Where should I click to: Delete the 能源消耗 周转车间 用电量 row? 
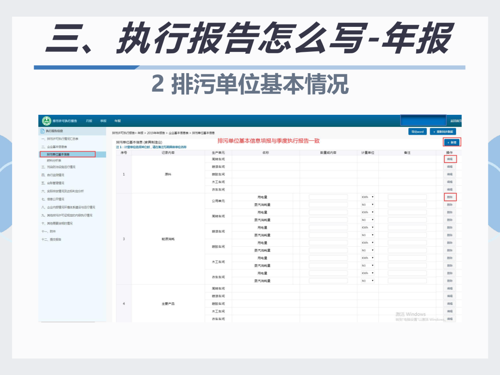pyautogui.click(x=450, y=212)
